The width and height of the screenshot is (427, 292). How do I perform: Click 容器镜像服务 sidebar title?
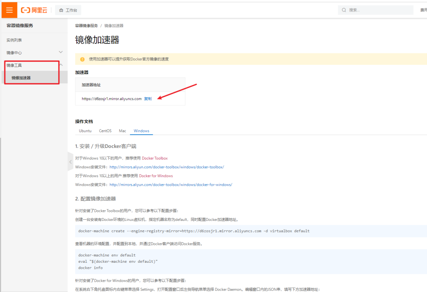(20, 25)
